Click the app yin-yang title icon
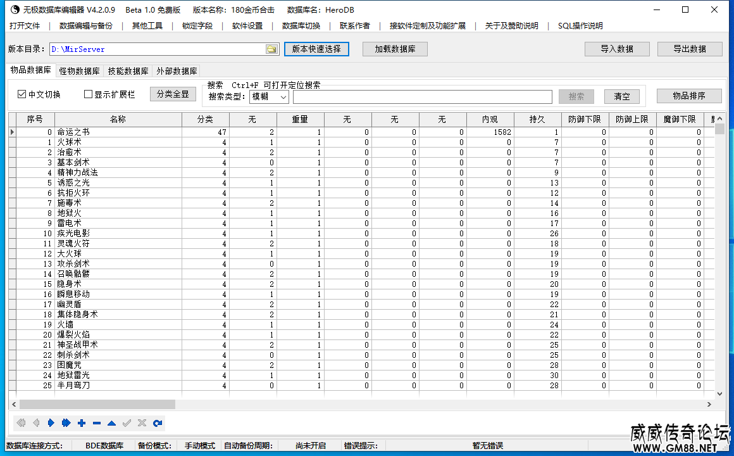This screenshot has width=734, height=456. click(x=15, y=9)
